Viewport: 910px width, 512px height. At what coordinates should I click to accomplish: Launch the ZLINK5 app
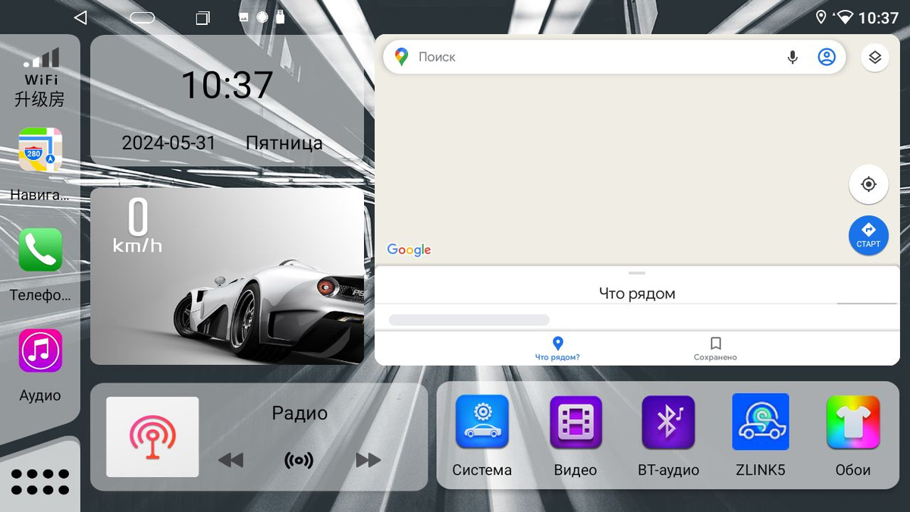(761, 422)
